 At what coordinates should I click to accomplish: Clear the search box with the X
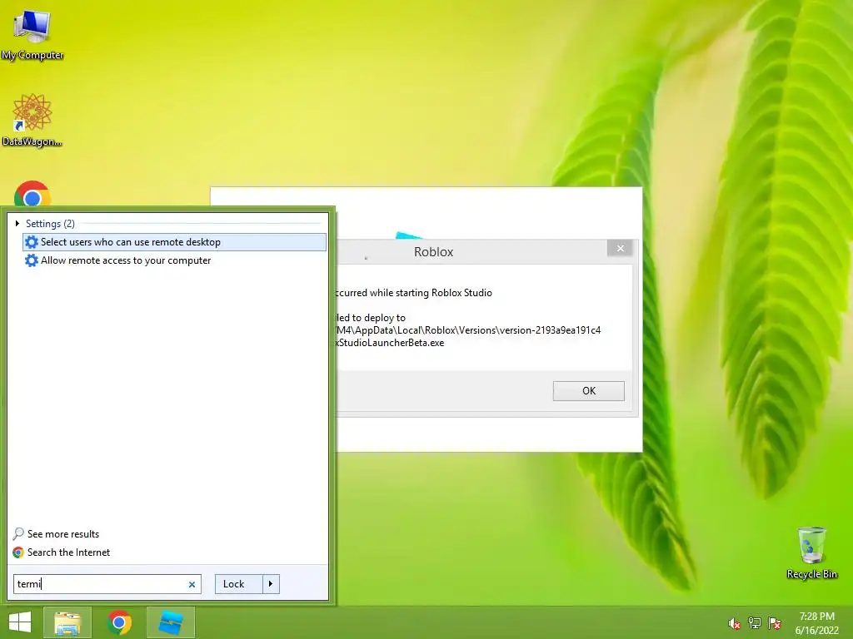[x=192, y=585]
